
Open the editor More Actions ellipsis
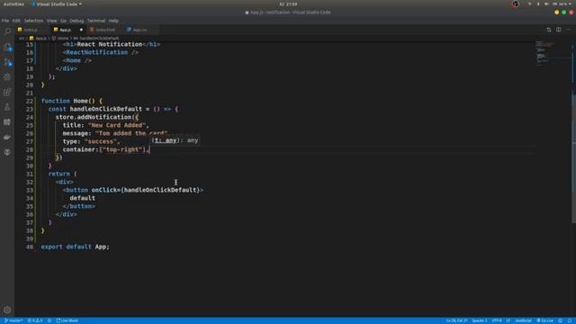tap(568, 30)
